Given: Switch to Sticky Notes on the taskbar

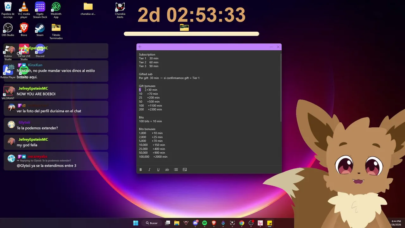Looking at the screenshot, I should pyautogui.click(x=270, y=223).
